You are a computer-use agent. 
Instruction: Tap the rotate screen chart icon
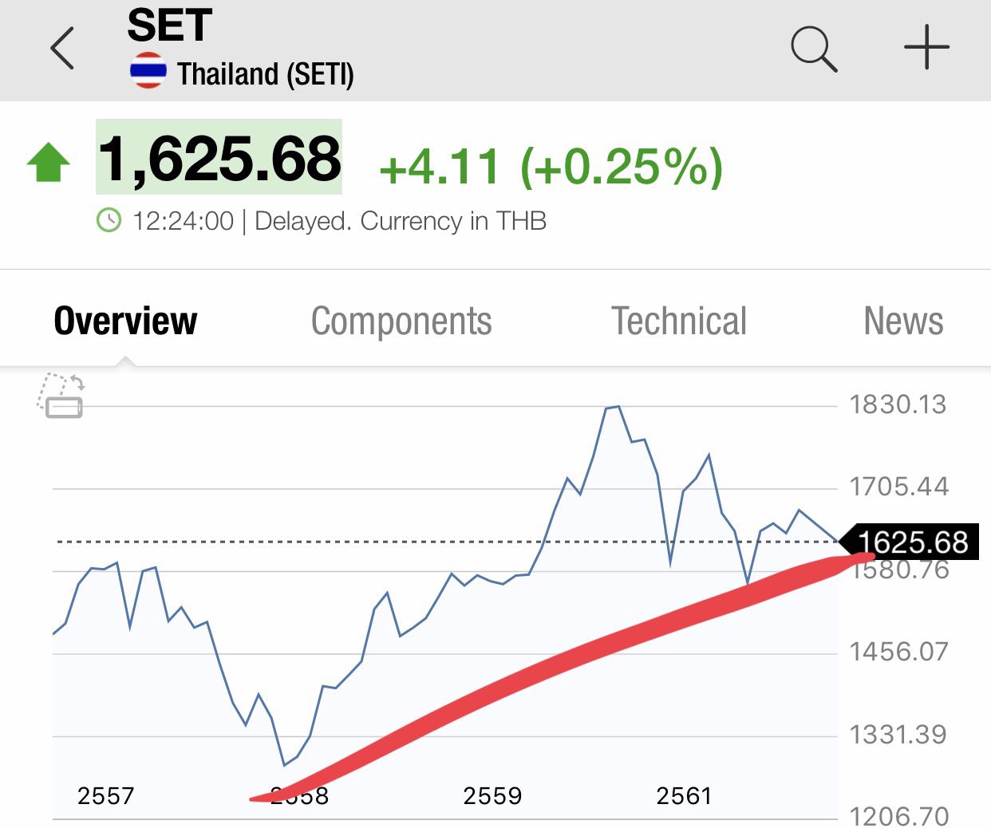(61, 396)
